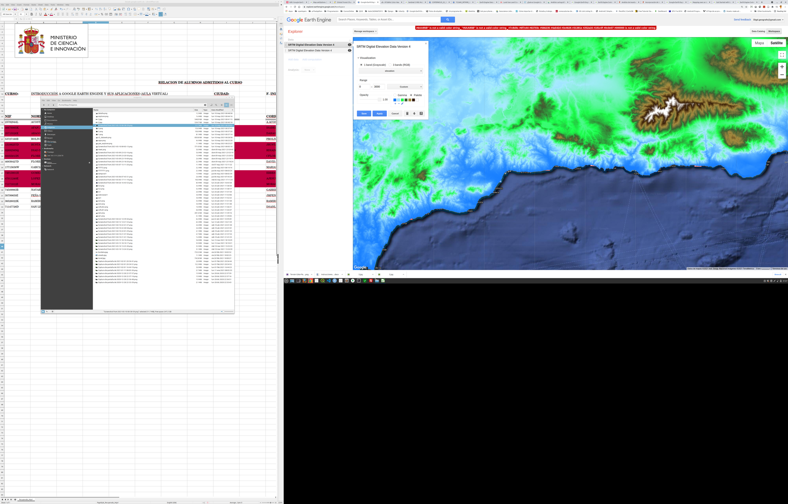Click the range maximum field showing 3000
The image size is (788, 504).
pos(378,87)
